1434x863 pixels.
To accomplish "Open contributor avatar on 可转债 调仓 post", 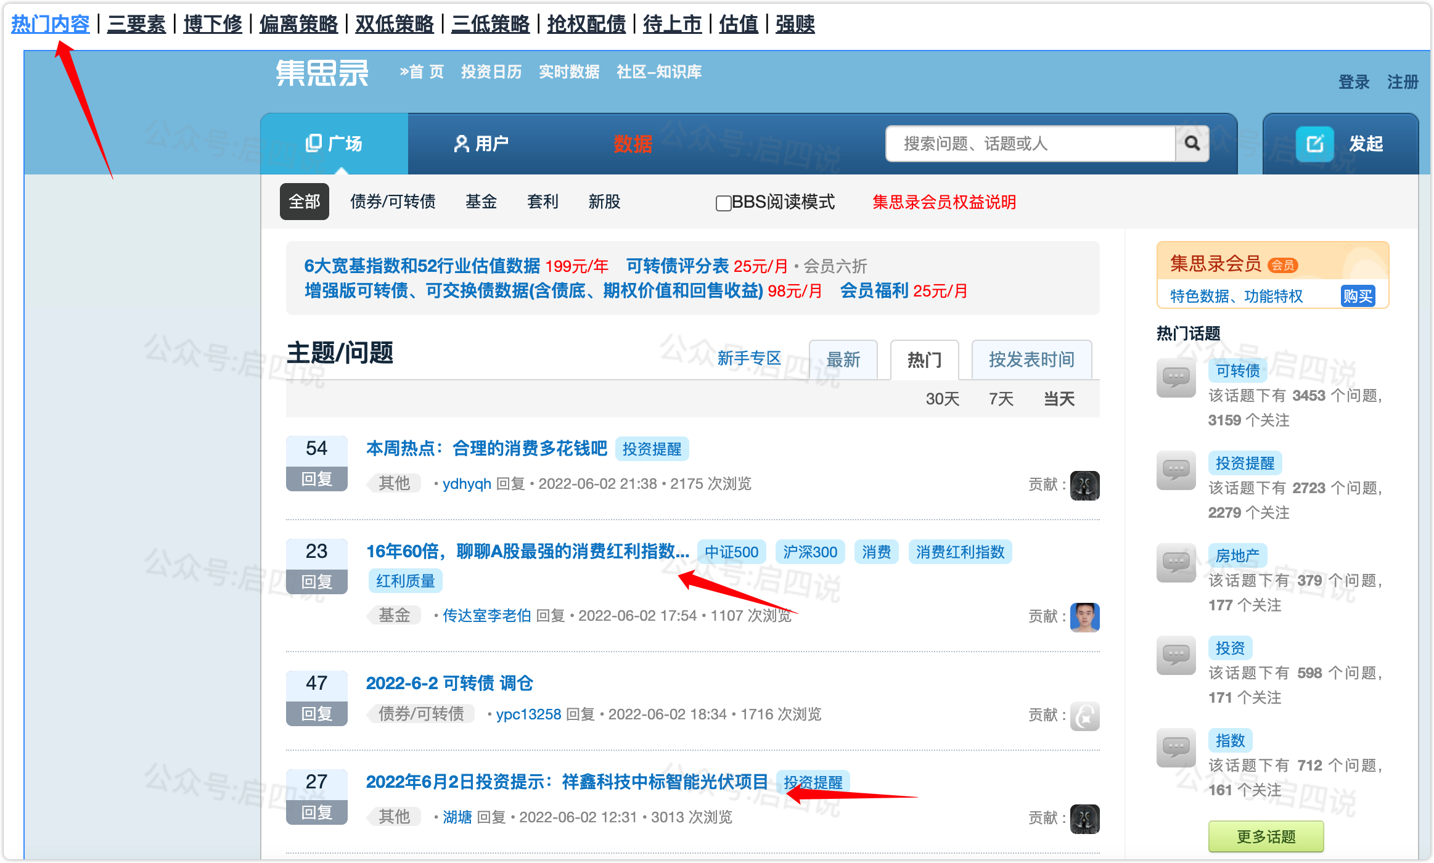I will pyautogui.click(x=1084, y=716).
